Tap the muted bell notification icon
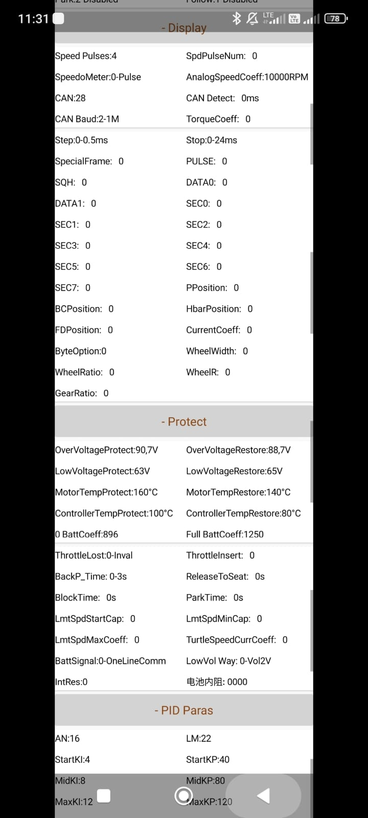This screenshot has width=368, height=818. click(252, 19)
